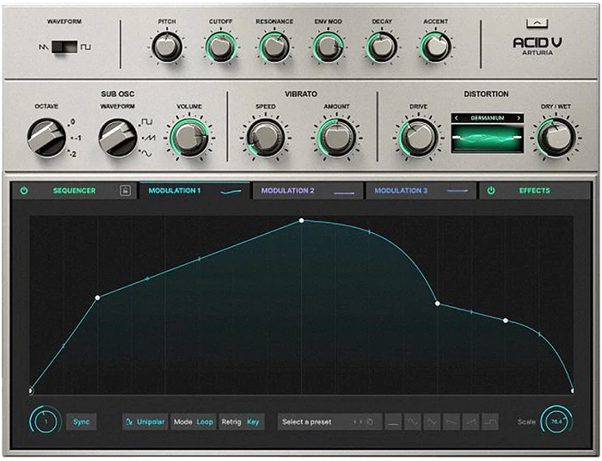
Task: Click the distortion waveform display
Action: pyautogui.click(x=488, y=138)
